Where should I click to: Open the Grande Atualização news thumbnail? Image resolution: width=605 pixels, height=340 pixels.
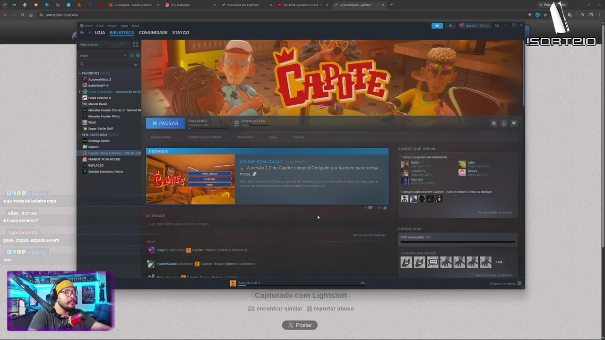(190, 179)
